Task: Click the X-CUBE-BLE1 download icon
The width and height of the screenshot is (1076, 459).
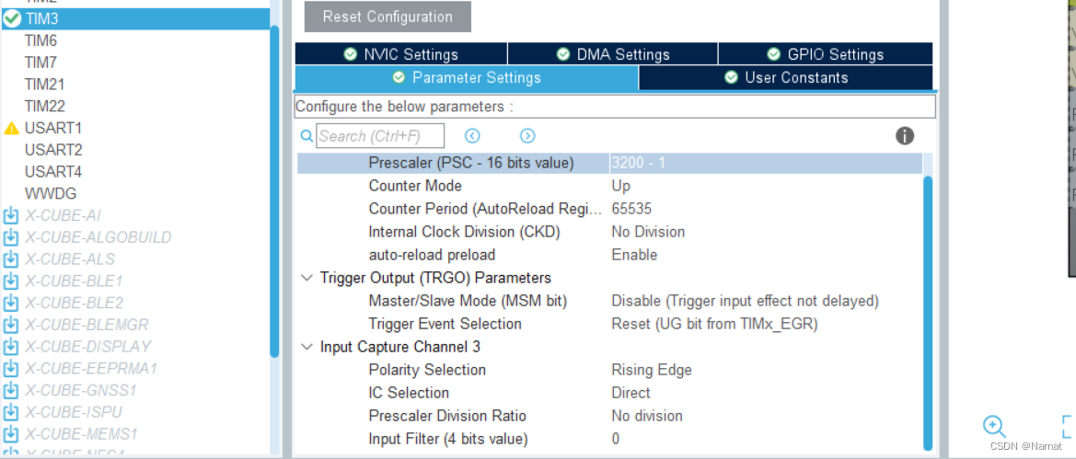Action: pos(11,281)
